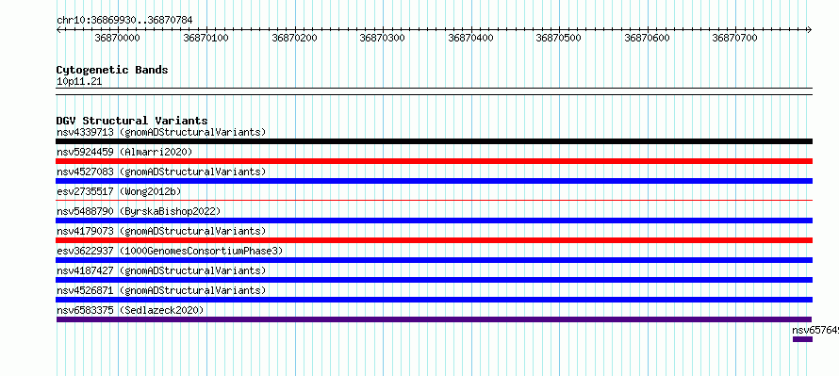Open the esv3622937 (1000GenomesConsortiumPhase3) label
The width and height of the screenshot is (839, 376).
(x=170, y=251)
